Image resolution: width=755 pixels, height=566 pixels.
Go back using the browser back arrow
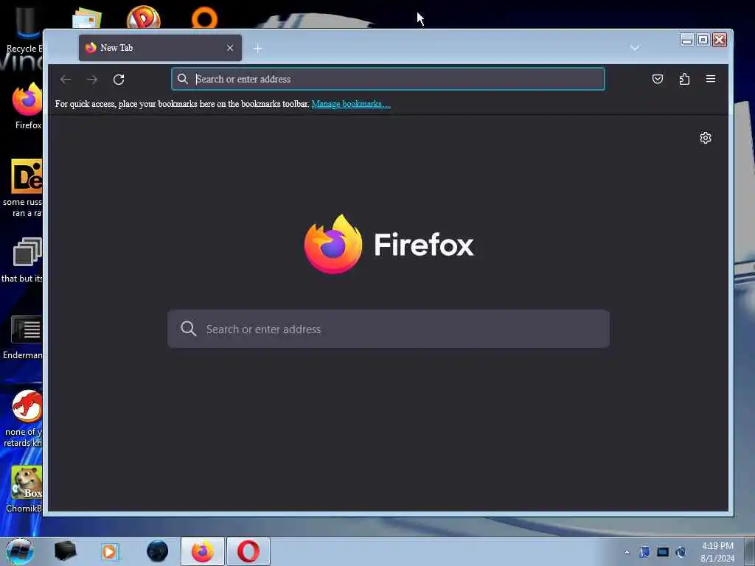click(x=66, y=80)
